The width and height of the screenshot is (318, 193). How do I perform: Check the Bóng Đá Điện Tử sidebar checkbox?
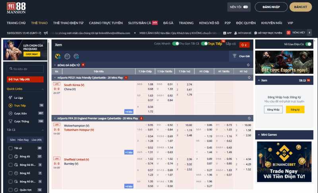pyautogui.click(x=10, y=165)
